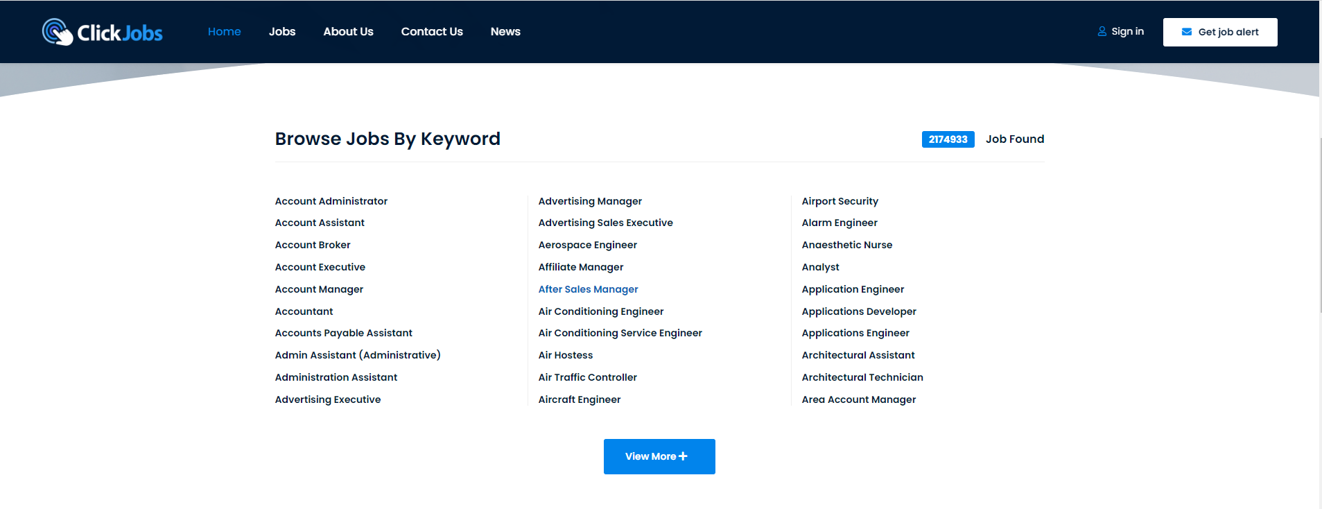Open the Architectural Technician keyword
1322x509 pixels.
(862, 377)
